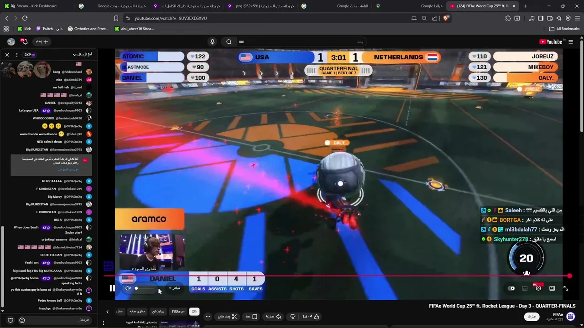Open the emoji picker in chat

pyautogui.click(x=21, y=320)
